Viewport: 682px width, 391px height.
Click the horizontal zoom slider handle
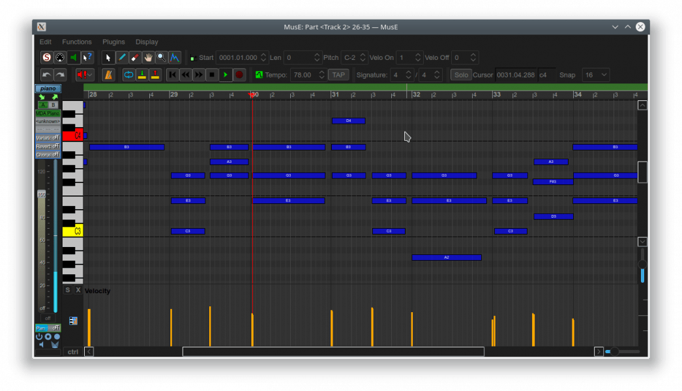tap(614, 351)
